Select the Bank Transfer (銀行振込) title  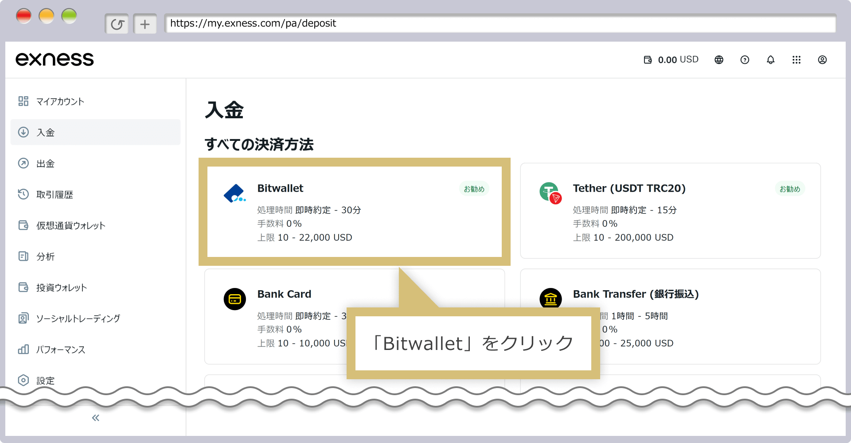tap(636, 294)
